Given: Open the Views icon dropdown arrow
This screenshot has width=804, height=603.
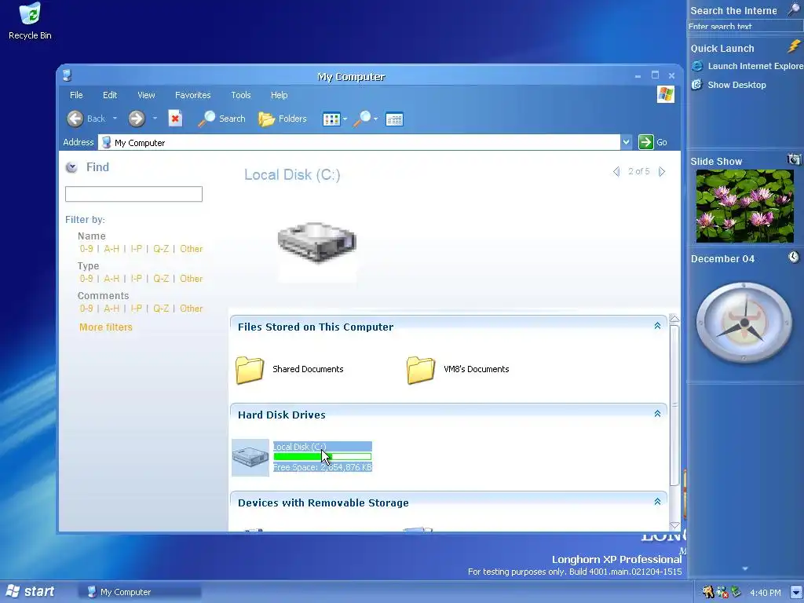Looking at the screenshot, I should pos(345,119).
